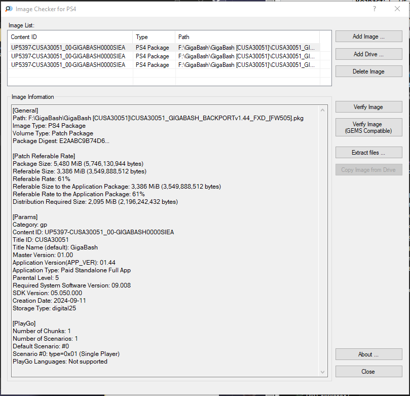Viewport: 410px width, 396px height.
Task: Click the 'Referable Size: 3,386 MiB' line
Action: (80, 171)
